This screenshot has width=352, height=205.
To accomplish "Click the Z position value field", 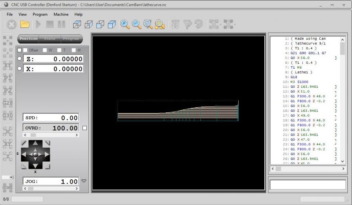I will 53,59.
